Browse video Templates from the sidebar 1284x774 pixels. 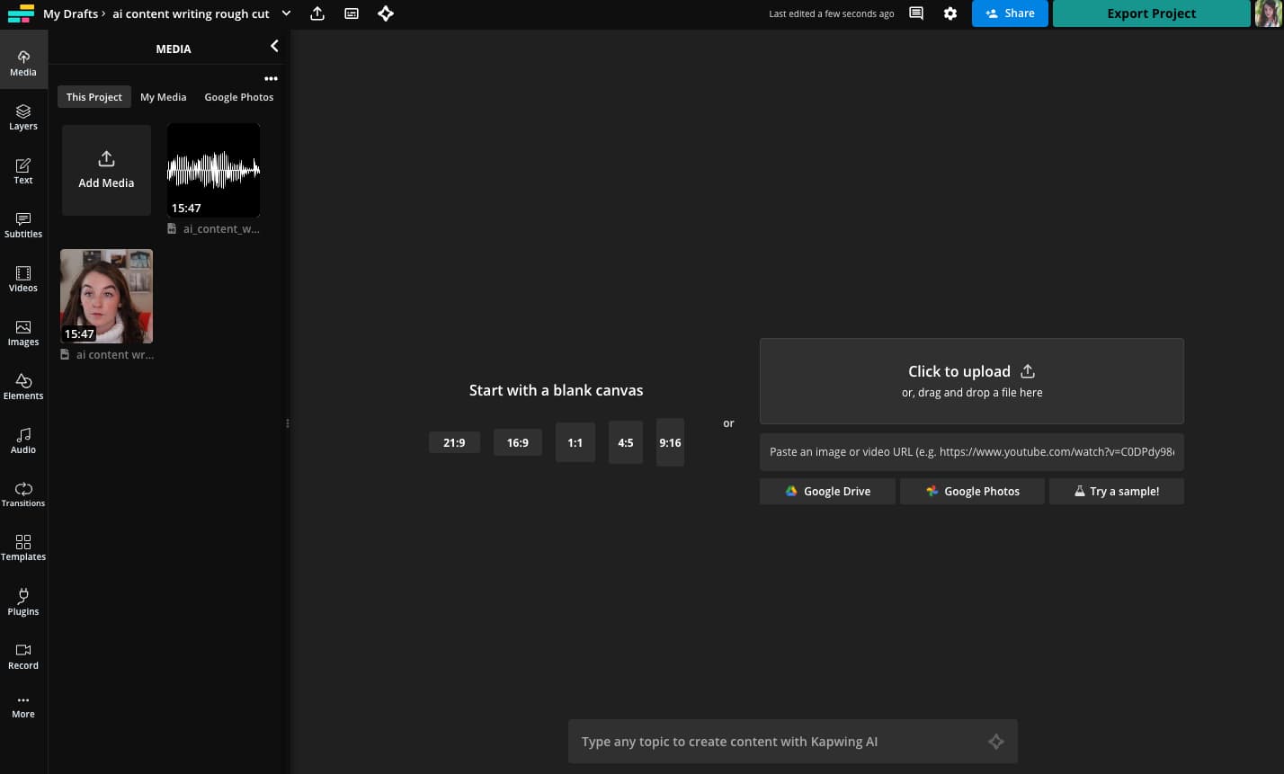[x=22, y=547]
